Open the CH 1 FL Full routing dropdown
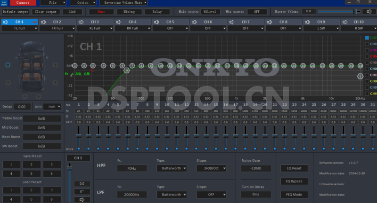377x203 pixels. (x=19, y=28)
